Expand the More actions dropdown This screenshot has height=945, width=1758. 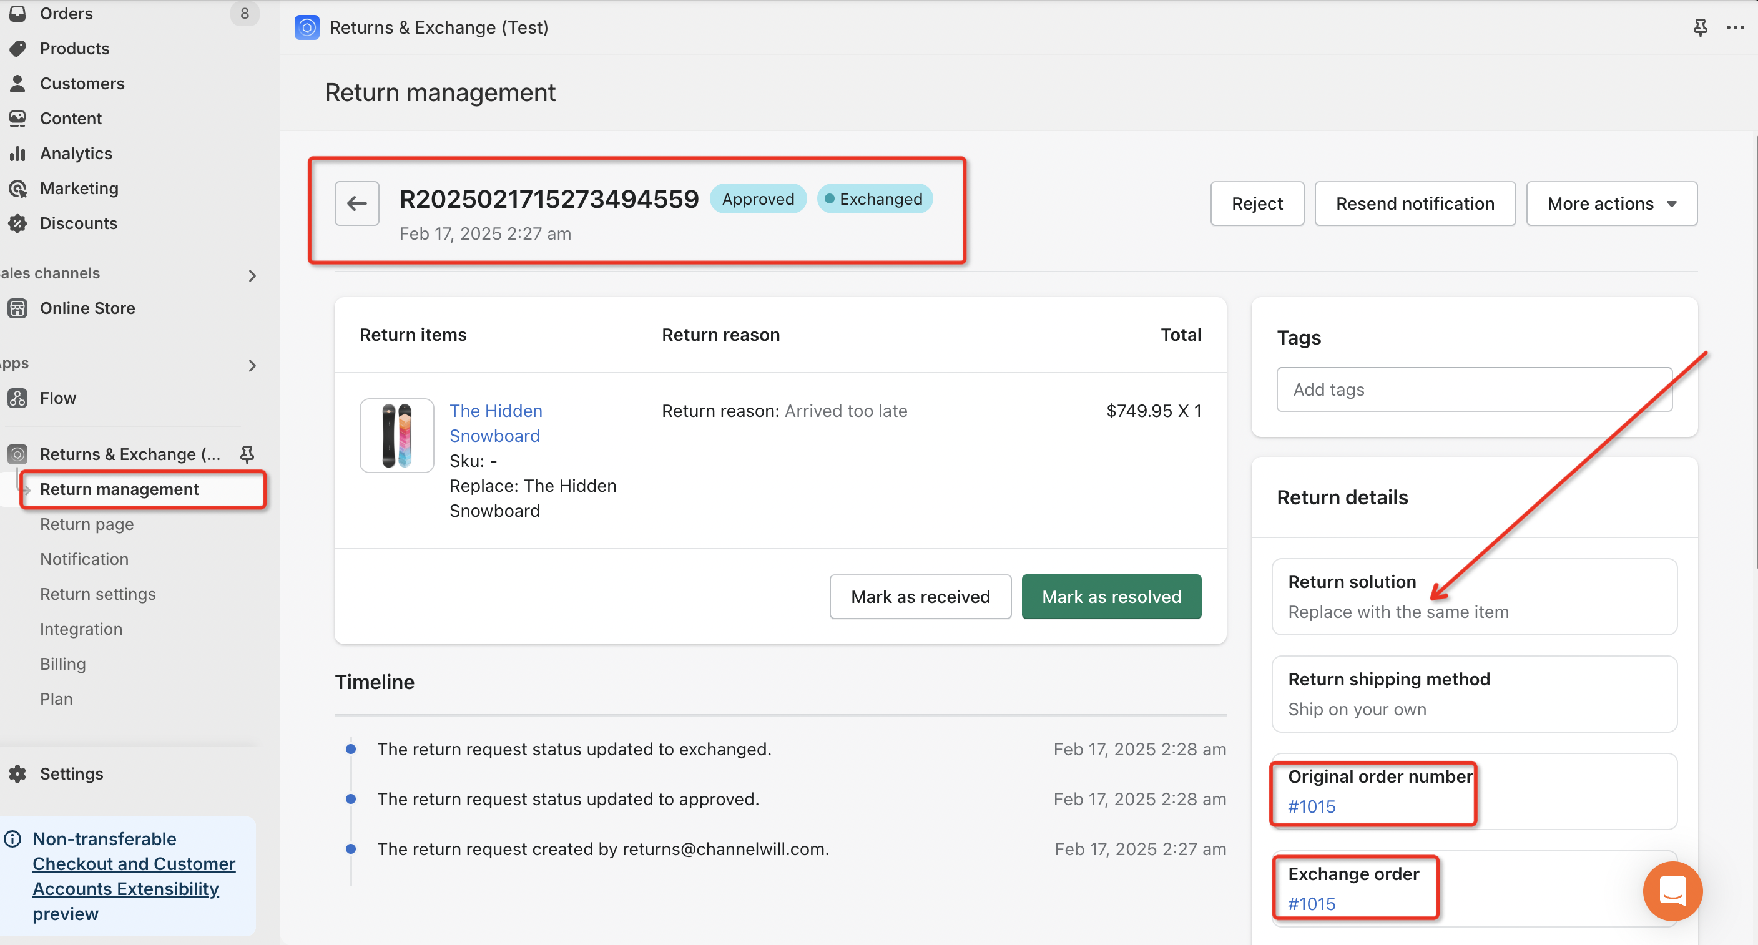pyautogui.click(x=1611, y=203)
